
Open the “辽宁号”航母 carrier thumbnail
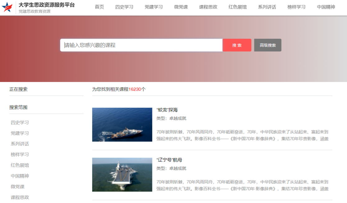pyautogui.click(x=122, y=174)
